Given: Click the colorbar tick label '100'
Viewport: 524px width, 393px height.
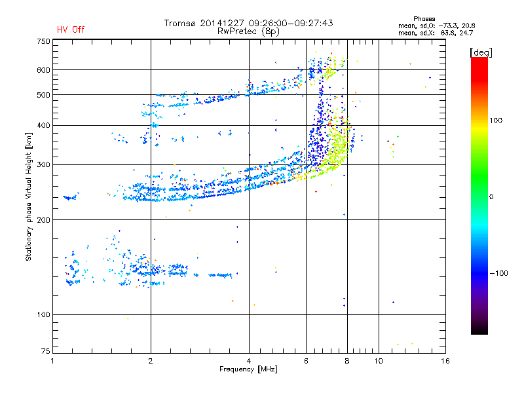Looking at the screenshot, I should tap(496, 121).
